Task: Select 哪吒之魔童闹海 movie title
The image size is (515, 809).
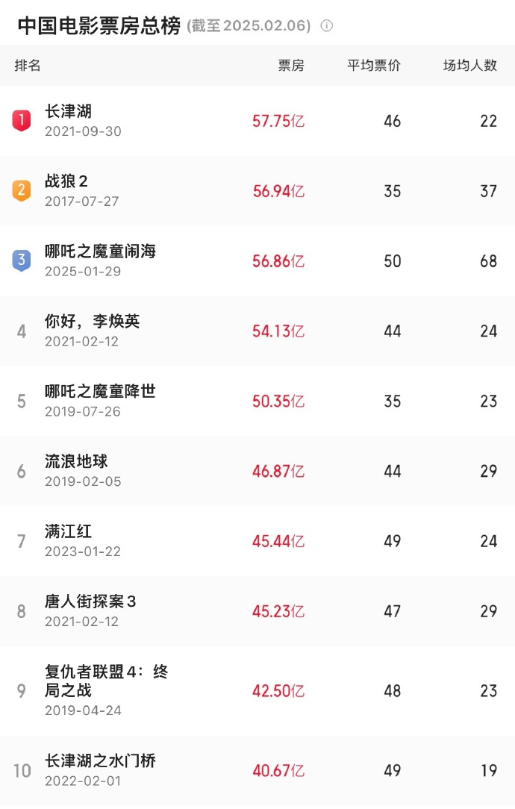Action: coord(100,252)
